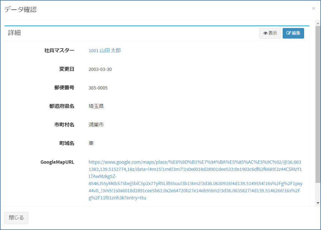Click the scrollbar up arrow
Screen dimensions: 321x230
click(318, 23)
